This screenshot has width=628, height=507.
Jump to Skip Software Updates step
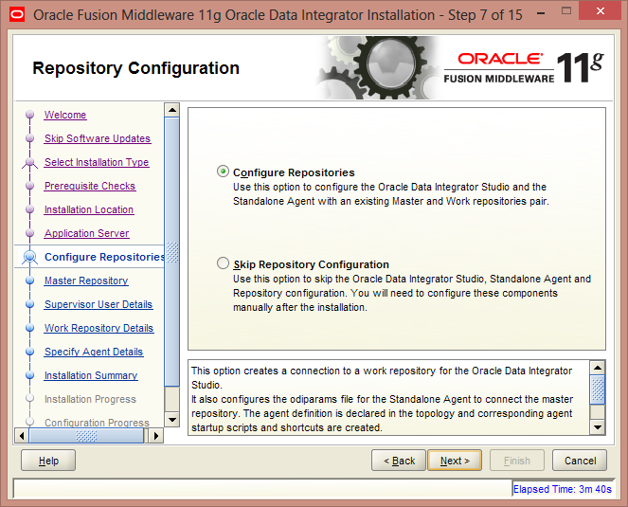point(98,138)
